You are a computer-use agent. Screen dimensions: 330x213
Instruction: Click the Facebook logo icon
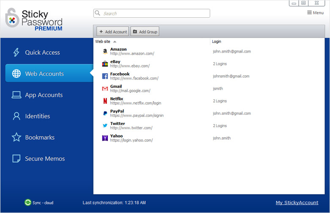click(x=105, y=76)
